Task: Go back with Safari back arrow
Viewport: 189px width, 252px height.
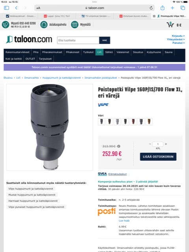Action: pyautogui.click(x=16, y=8)
